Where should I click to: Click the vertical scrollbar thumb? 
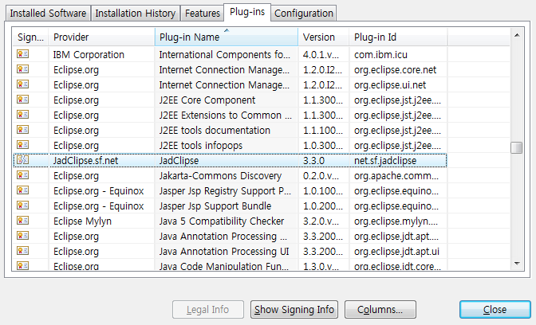pyautogui.click(x=517, y=148)
